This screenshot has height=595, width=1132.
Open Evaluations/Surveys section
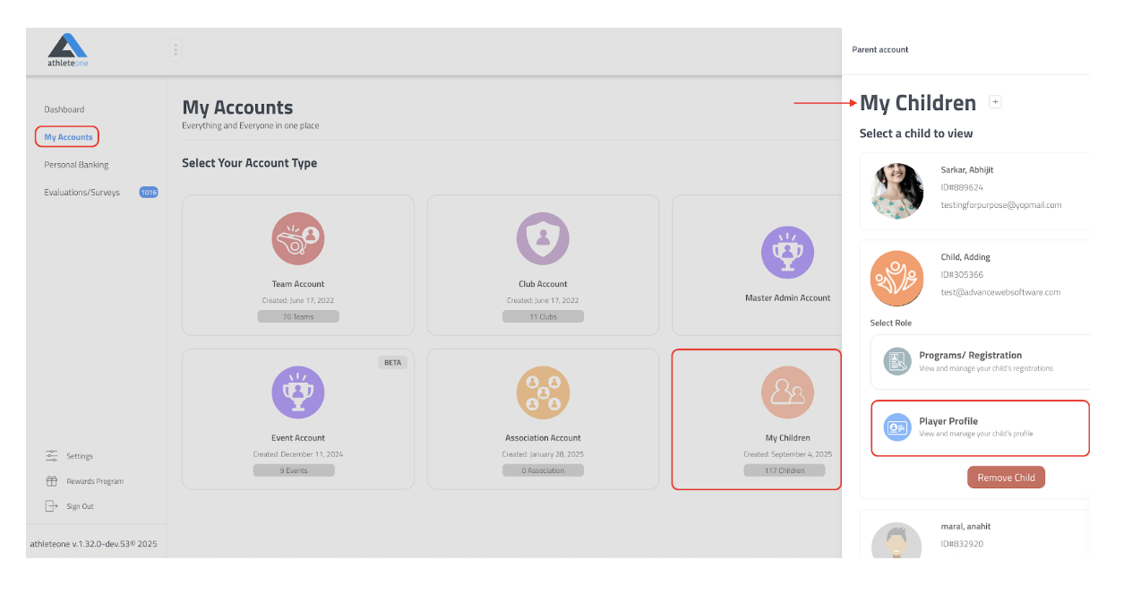[x=82, y=193]
